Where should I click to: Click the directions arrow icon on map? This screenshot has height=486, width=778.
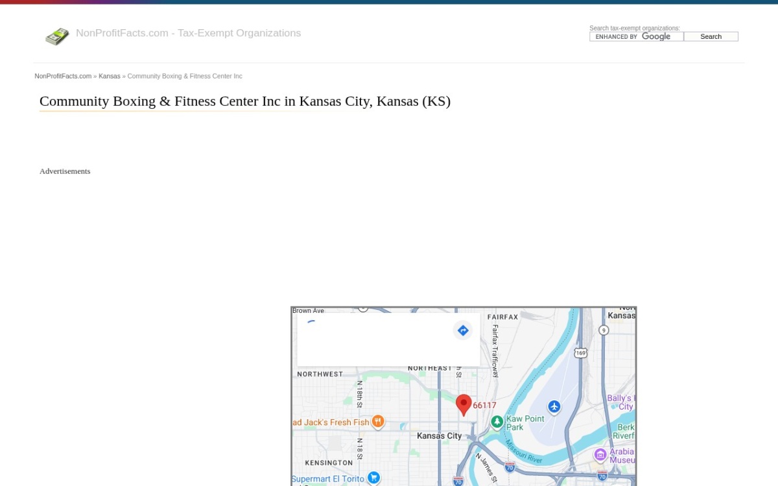[463, 330]
